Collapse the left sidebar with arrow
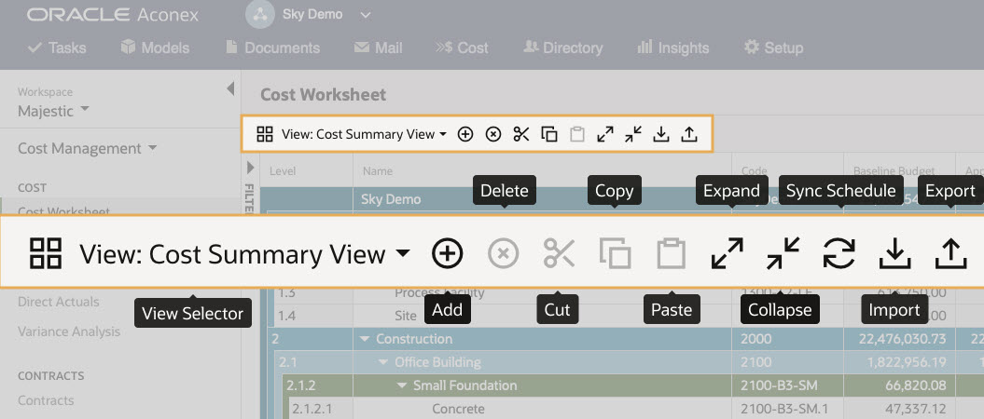This screenshot has height=419, width=984. (x=230, y=89)
